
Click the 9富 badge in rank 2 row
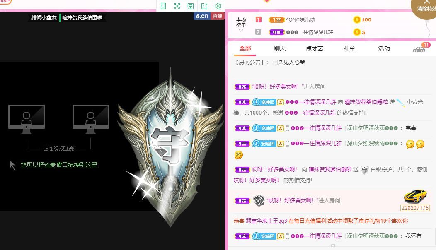point(276,32)
